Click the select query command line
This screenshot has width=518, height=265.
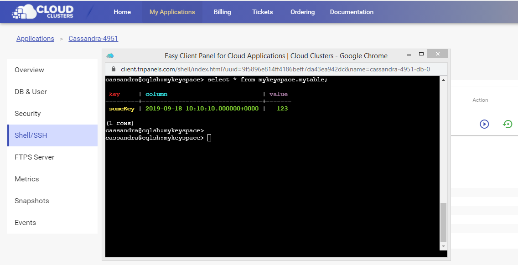click(x=217, y=80)
